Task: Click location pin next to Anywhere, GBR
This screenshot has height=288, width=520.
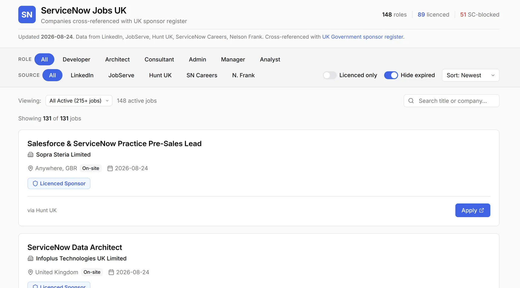Action: pyautogui.click(x=30, y=168)
